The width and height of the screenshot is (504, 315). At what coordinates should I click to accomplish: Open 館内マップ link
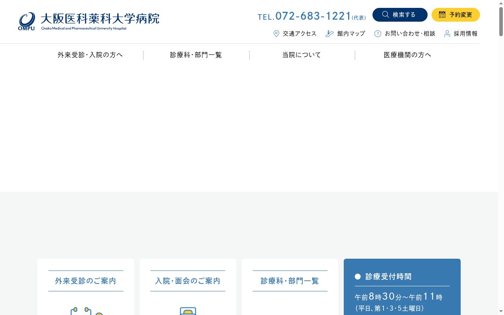351,34
